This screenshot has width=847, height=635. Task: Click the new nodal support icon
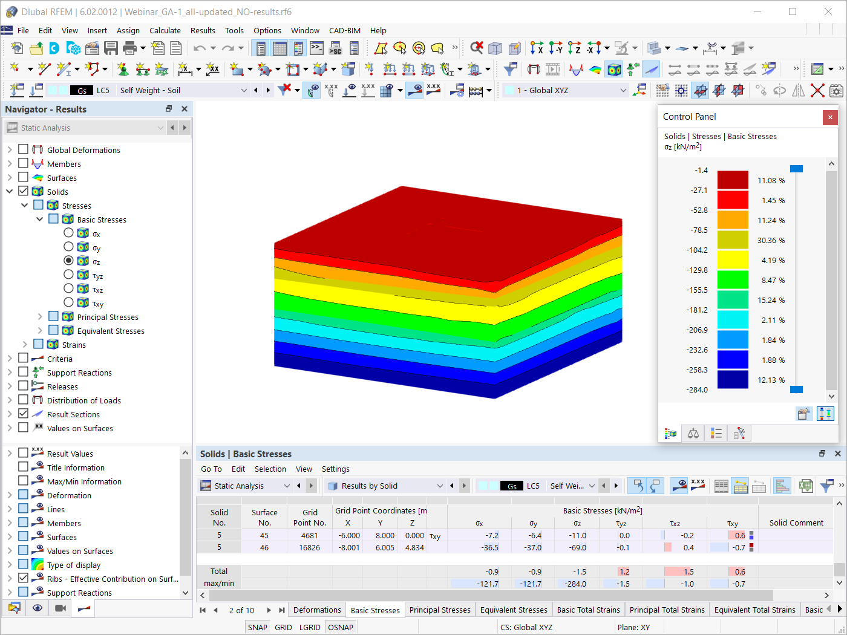pyautogui.click(x=123, y=70)
